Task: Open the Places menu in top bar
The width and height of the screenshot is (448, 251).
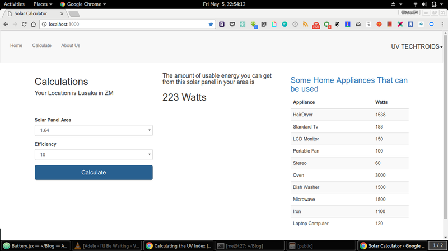Action: point(43,4)
